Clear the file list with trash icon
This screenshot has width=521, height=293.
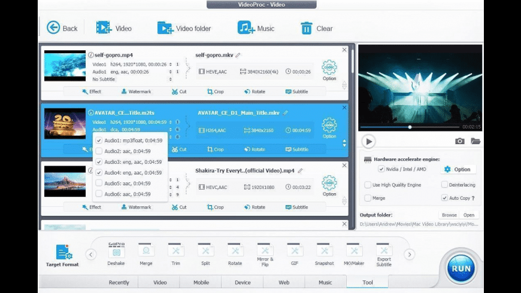click(317, 28)
